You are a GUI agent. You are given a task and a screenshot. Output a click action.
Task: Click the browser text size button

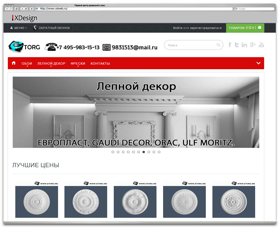click(24, 9)
